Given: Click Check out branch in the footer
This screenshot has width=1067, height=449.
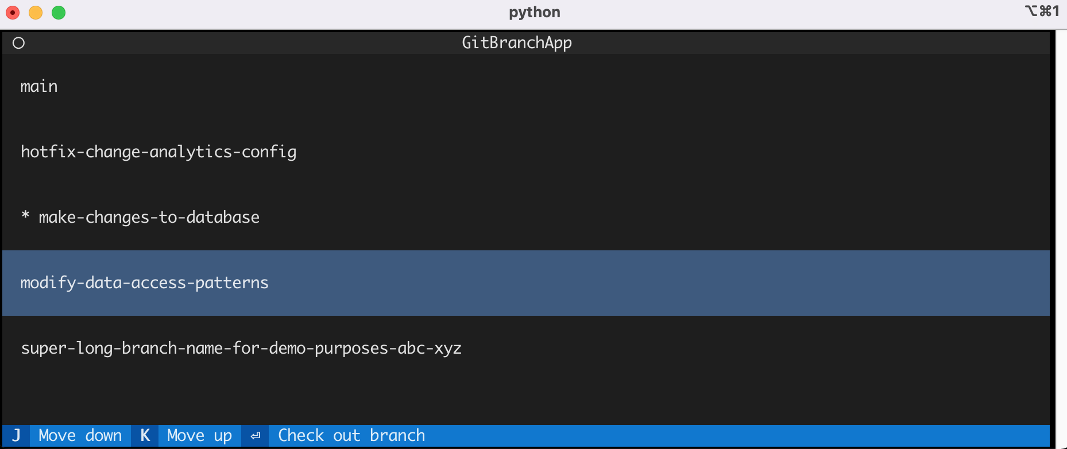Looking at the screenshot, I should (351, 435).
